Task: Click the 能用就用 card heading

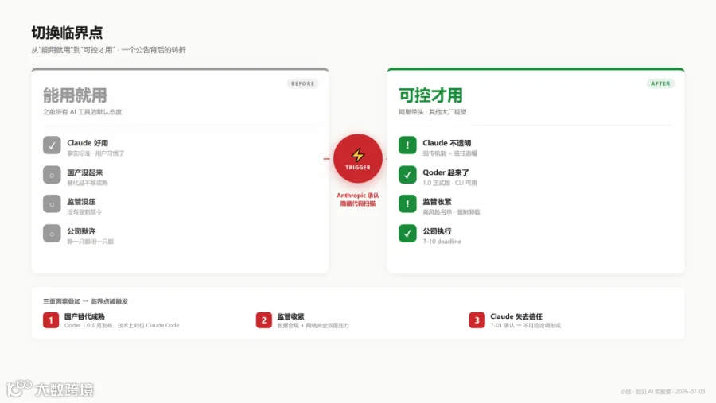Action: point(75,95)
